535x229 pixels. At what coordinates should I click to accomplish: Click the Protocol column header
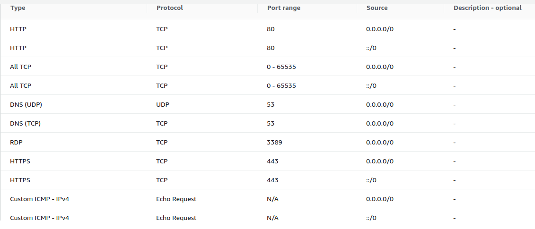[169, 8]
